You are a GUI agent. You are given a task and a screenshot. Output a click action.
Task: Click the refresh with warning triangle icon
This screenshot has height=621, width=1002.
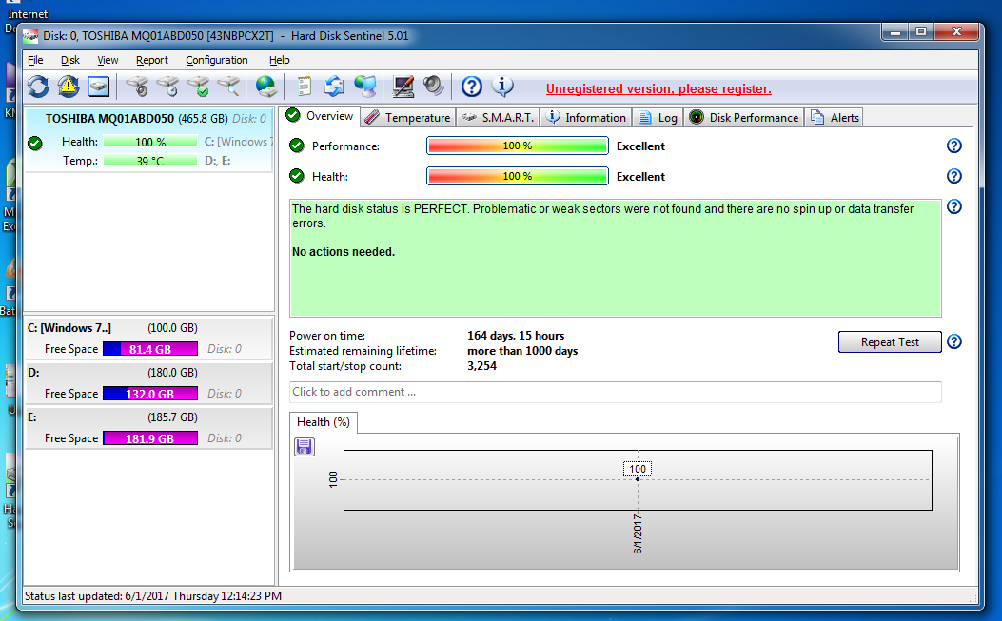(69, 87)
